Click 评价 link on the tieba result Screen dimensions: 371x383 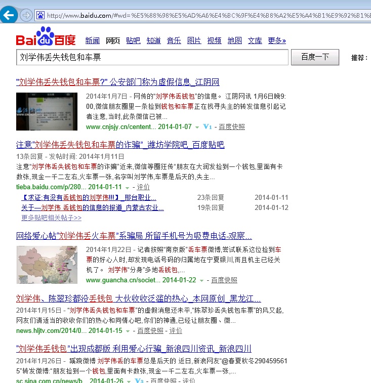(143, 187)
